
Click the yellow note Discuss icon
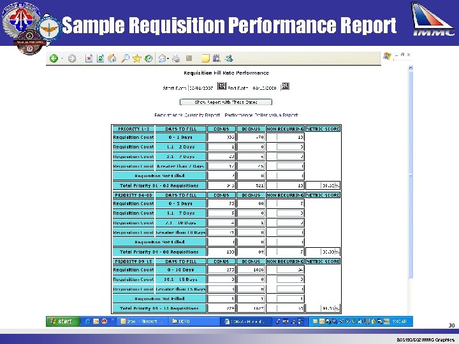206,59
